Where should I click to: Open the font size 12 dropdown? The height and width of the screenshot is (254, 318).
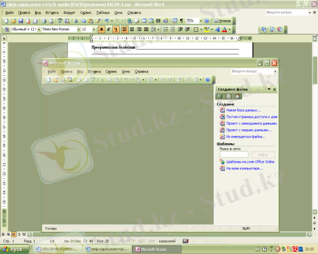click(94, 30)
